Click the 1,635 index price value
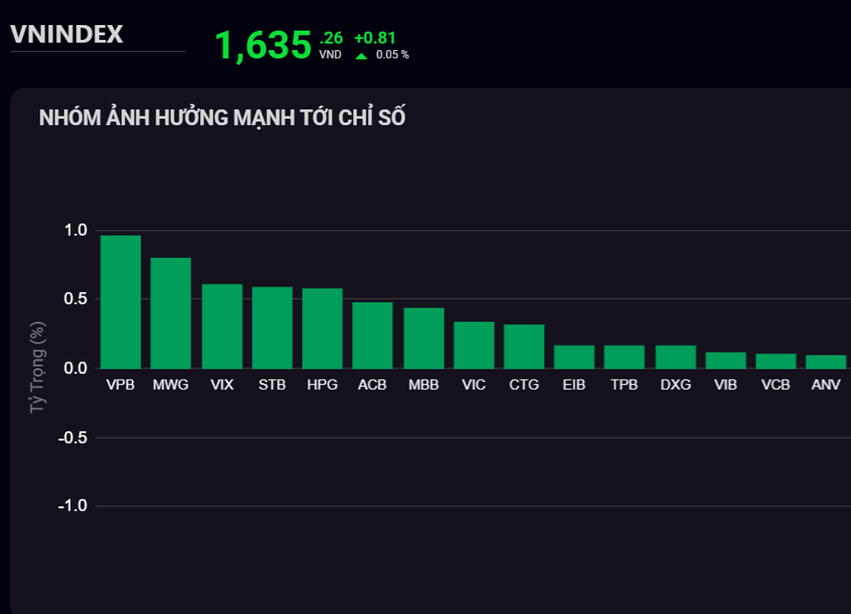Screen dimensions: 851x614 [263, 45]
